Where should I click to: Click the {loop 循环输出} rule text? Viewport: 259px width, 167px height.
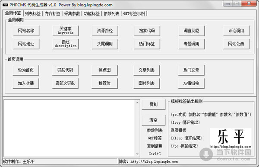pyautogui.click(x=185, y=122)
